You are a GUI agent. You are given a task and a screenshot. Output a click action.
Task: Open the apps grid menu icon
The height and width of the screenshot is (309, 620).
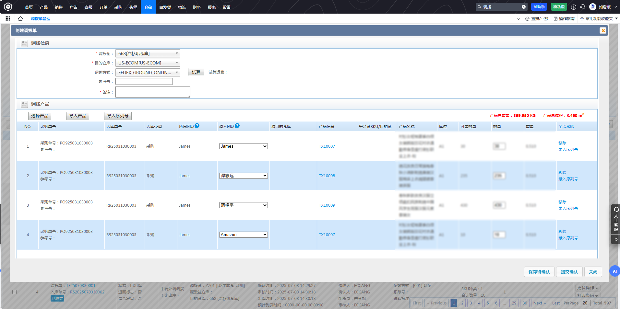coord(8,19)
